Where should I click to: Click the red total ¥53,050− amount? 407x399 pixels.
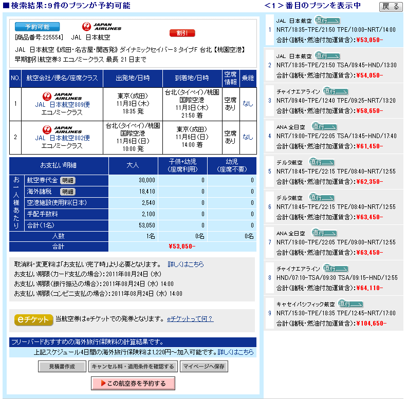click(x=182, y=246)
